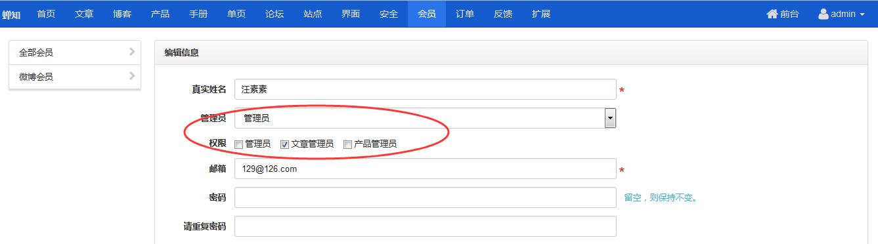Check the 管理员 permission checkbox
878x244 pixels.
pos(239,144)
